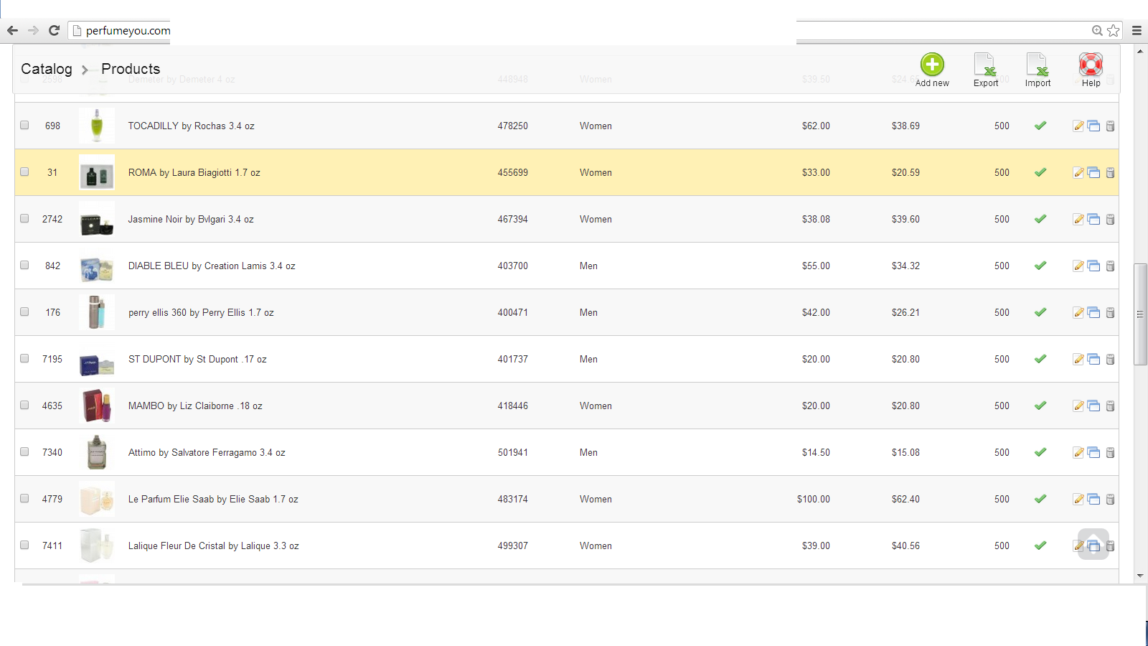Delete the ROMA by Laura Biagiotti product
1148x646 pixels.
[1110, 172]
